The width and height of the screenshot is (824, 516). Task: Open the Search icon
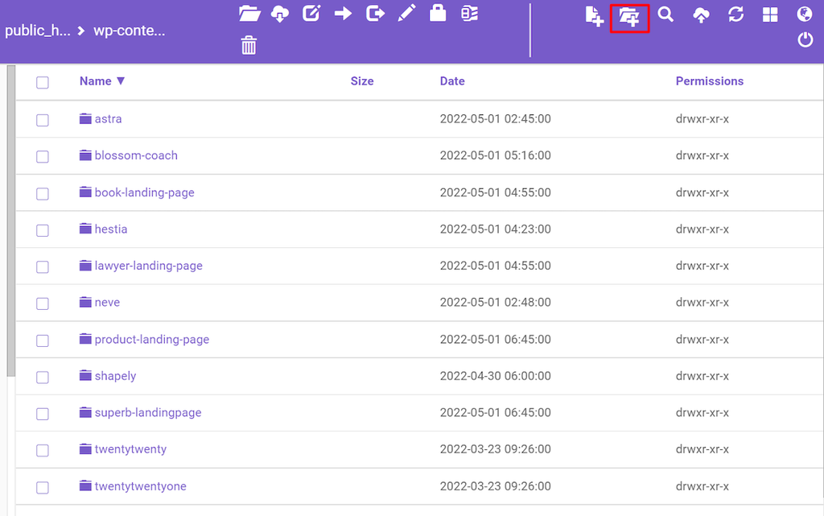(x=665, y=14)
